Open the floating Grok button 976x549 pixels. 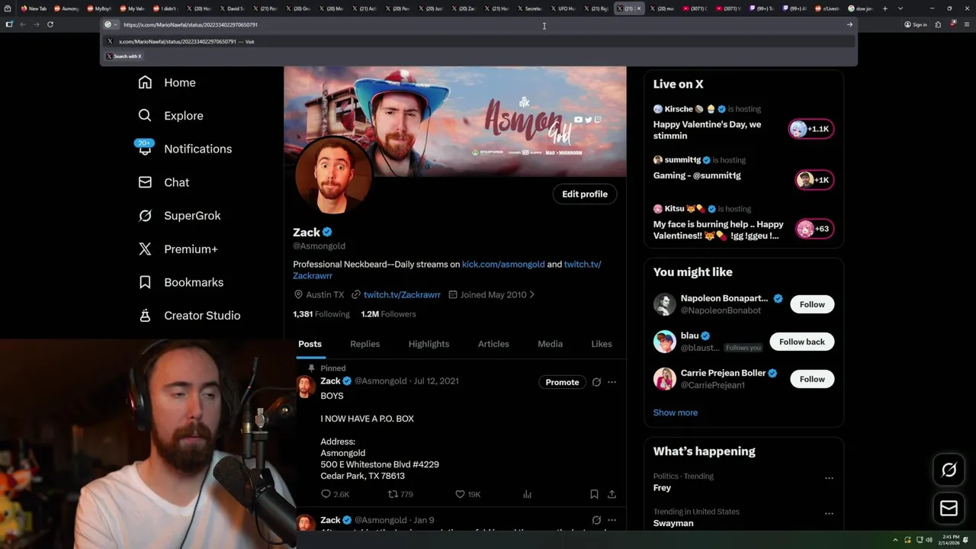(x=949, y=470)
